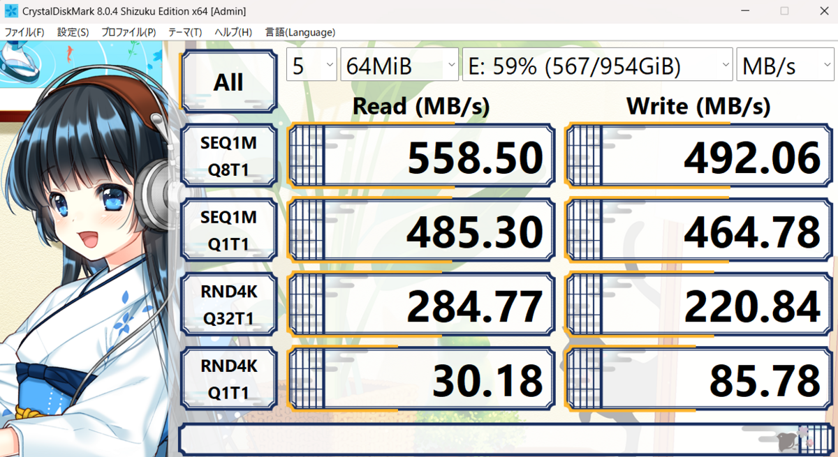The image size is (838, 457).
Task: Open the テーマ(T) menu
Action: pos(185,32)
